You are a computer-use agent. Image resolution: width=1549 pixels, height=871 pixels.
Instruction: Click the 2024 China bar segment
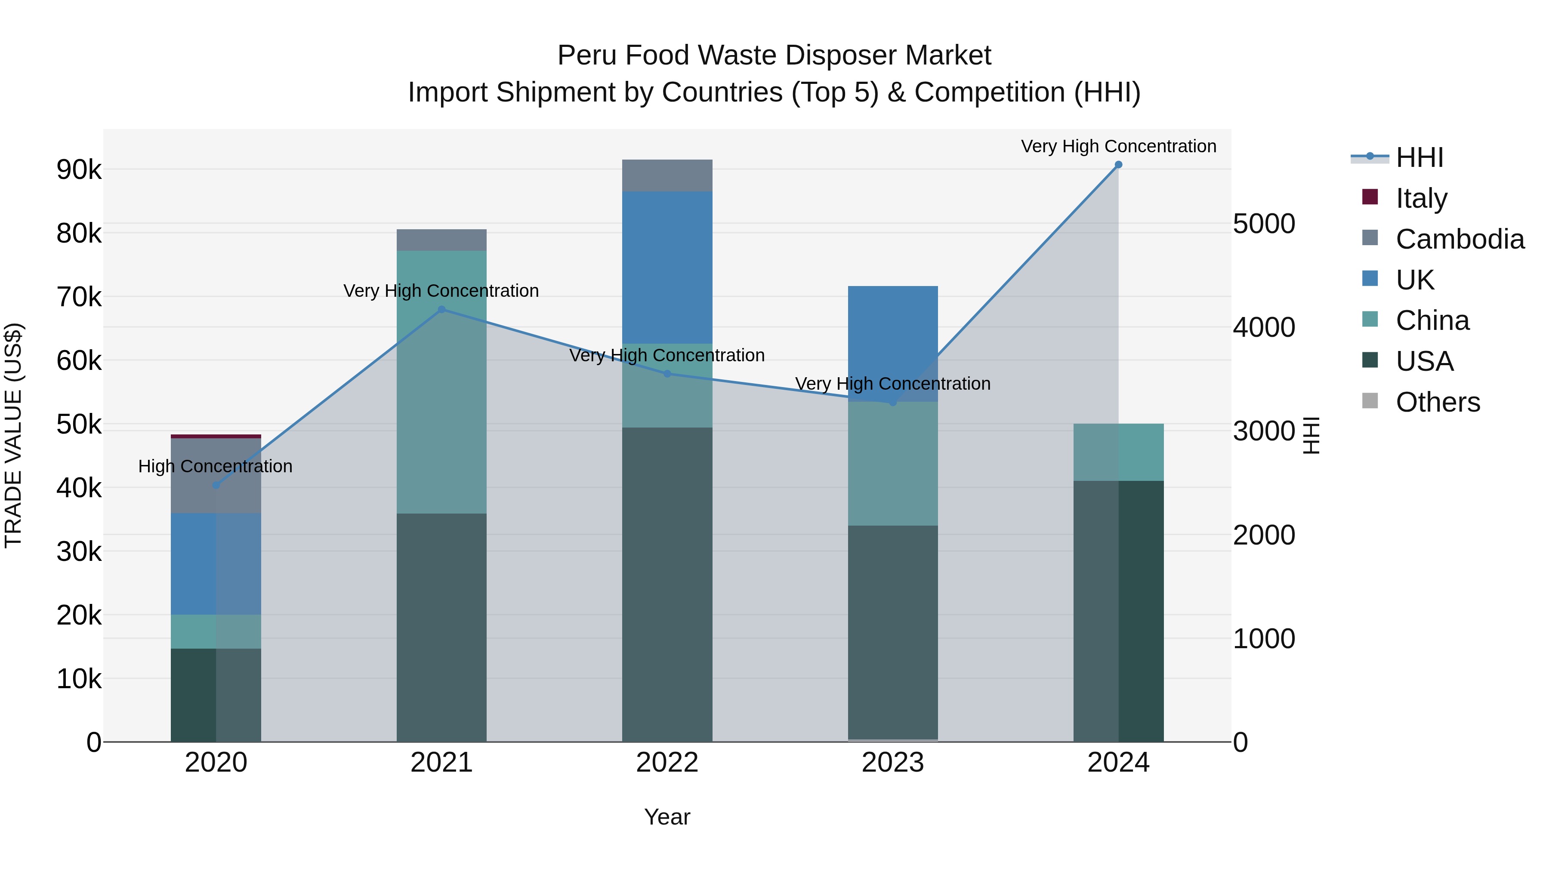tap(1118, 452)
